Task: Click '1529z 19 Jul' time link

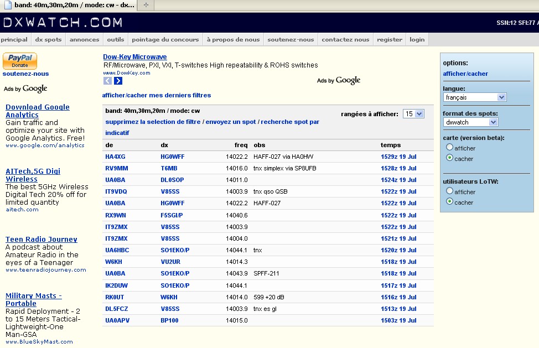Action: (x=398, y=157)
